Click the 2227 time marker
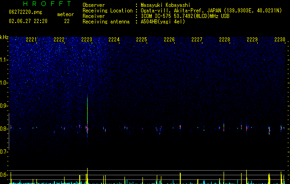This screenshot has height=184, width=290. point(197,40)
